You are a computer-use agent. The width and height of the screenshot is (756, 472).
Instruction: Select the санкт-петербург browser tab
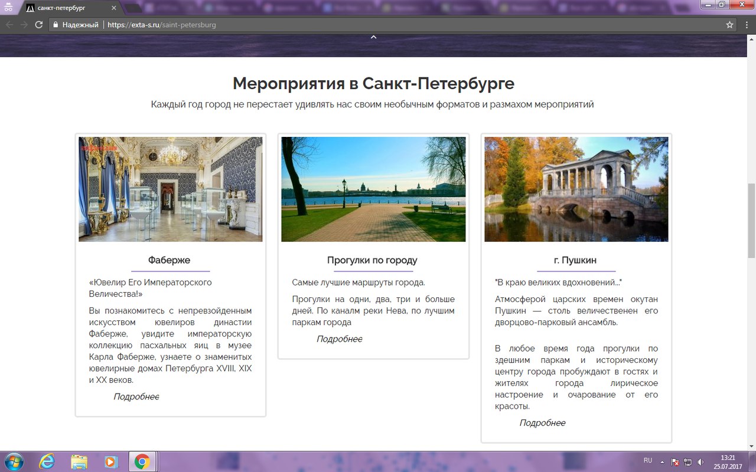71,8
